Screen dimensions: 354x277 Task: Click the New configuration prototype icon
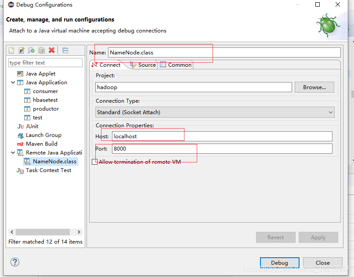[22, 50]
